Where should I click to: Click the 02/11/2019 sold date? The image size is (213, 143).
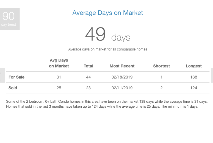(122, 88)
